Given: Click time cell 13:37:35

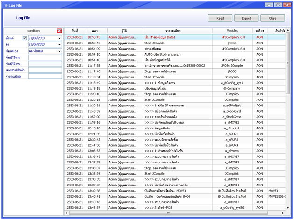Looking at the screenshot, I should tap(97, 162).
